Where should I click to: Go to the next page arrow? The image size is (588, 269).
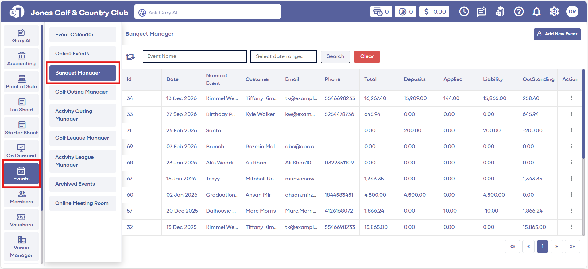tap(556, 247)
